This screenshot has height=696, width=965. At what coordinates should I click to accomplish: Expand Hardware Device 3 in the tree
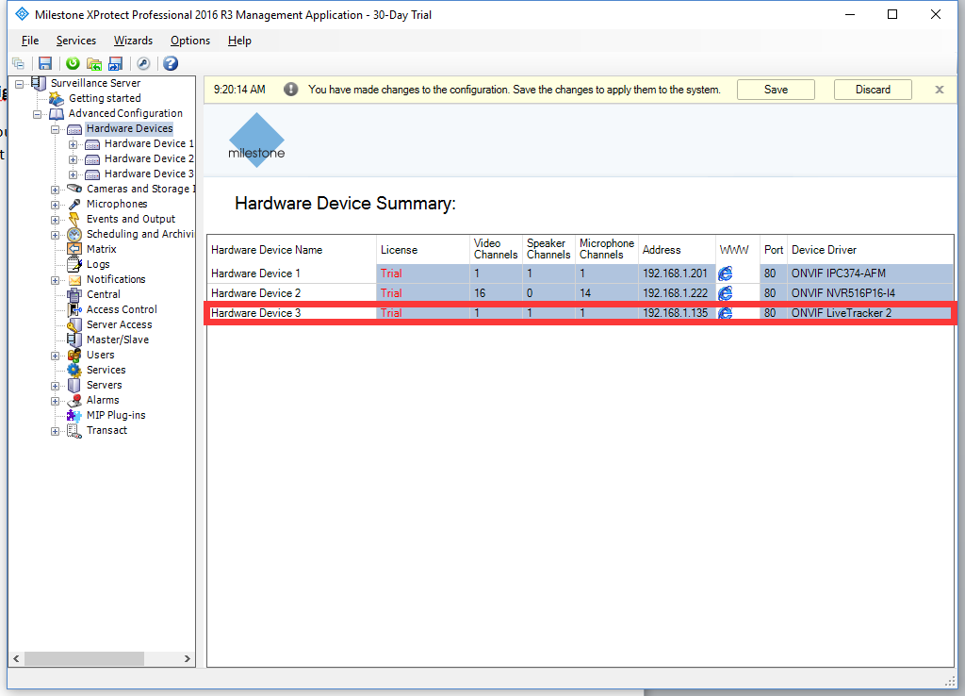(x=74, y=174)
